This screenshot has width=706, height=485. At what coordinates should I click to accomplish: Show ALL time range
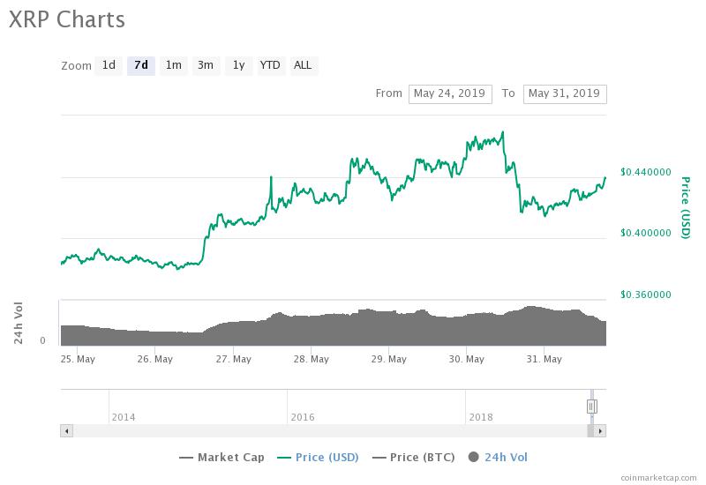click(x=304, y=65)
